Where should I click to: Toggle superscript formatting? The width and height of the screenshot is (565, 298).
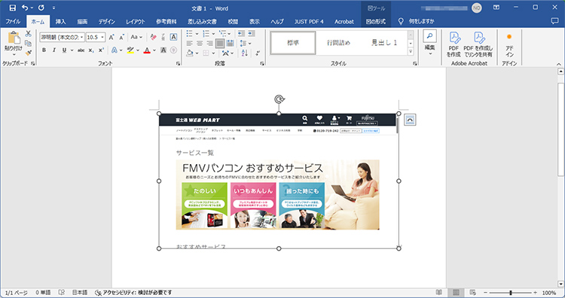click(x=101, y=50)
